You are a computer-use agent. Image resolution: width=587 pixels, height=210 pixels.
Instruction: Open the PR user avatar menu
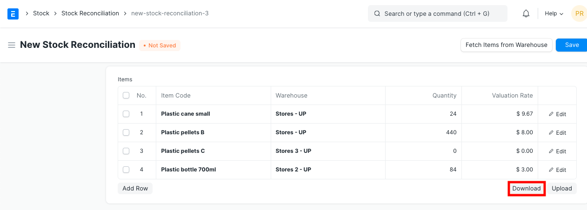tap(579, 13)
